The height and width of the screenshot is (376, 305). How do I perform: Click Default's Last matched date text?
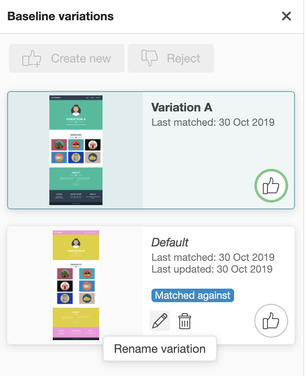pos(213,257)
